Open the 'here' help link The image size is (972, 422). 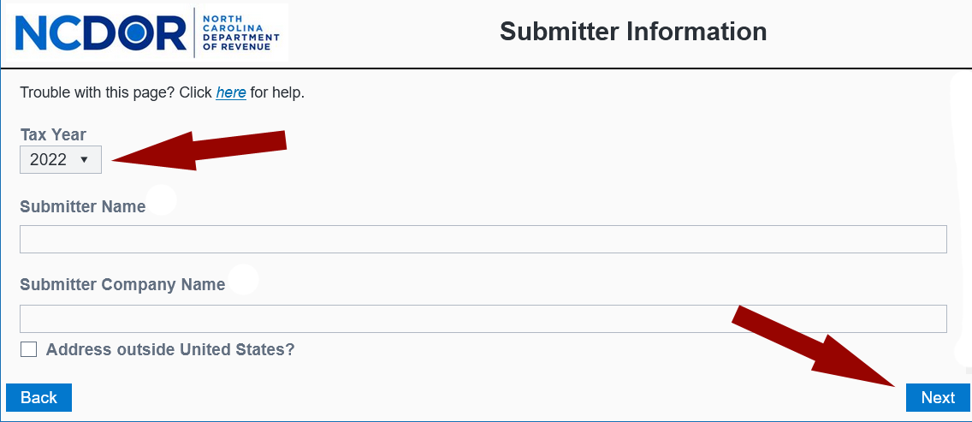click(x=231, y=92)
